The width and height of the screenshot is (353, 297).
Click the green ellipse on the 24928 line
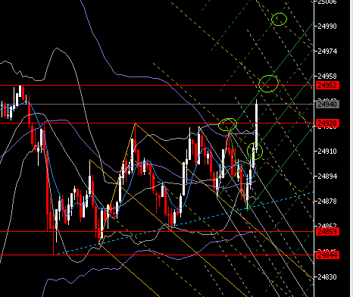click(x=227, y=124)
